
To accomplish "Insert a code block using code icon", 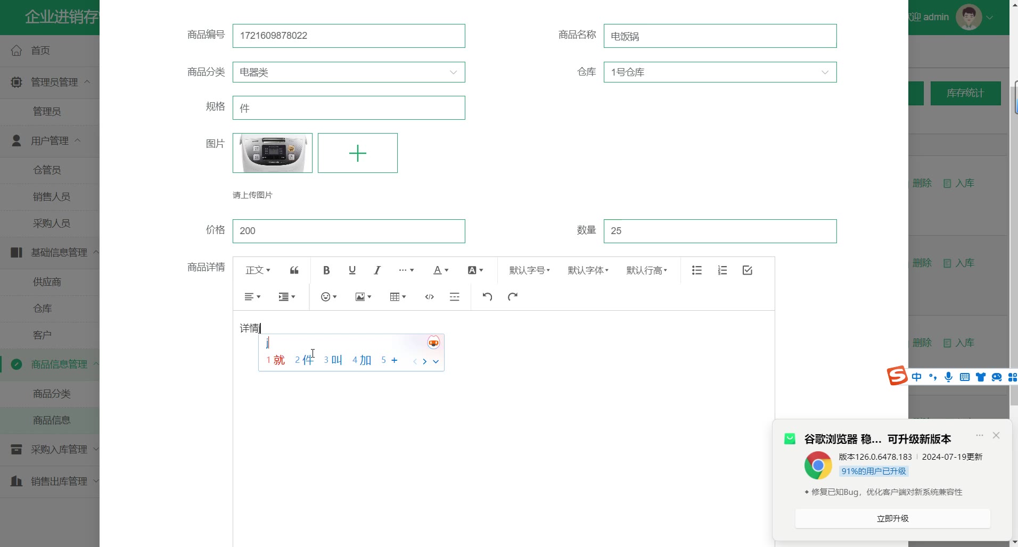I will click(429, 297).
